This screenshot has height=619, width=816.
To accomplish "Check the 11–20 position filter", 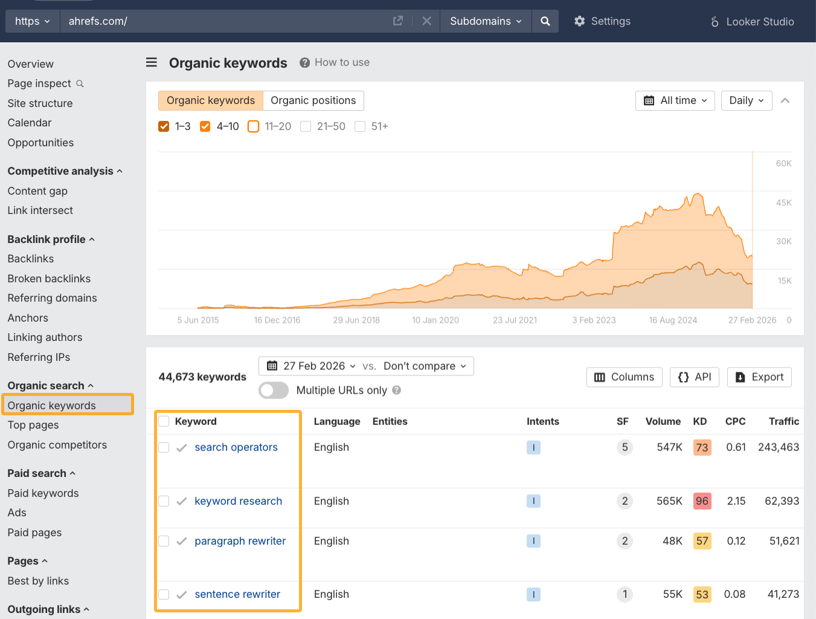I will coord(253,126).
